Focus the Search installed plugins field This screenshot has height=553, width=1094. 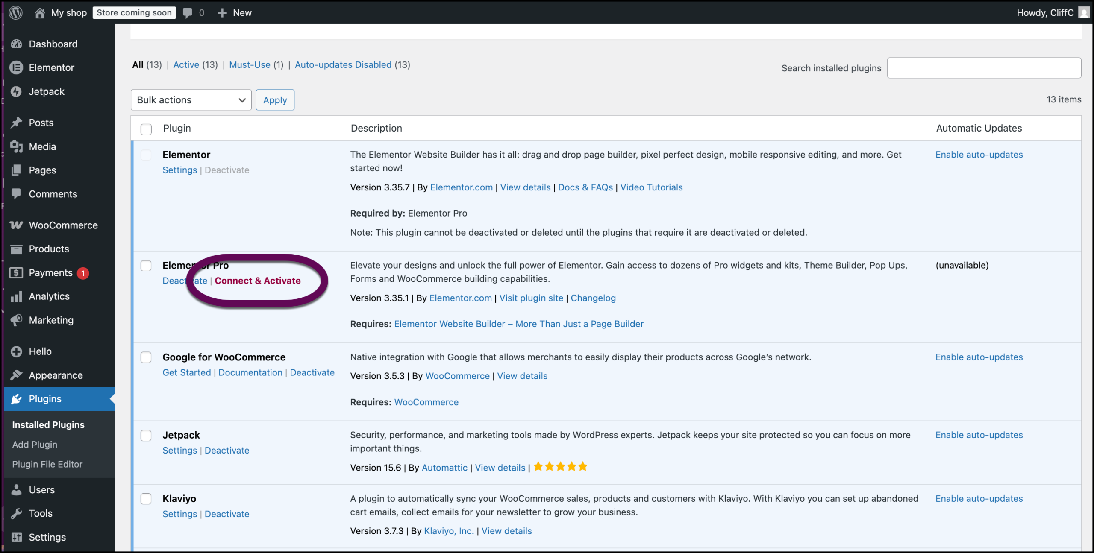pyautogui.click(x=984, y=68)
